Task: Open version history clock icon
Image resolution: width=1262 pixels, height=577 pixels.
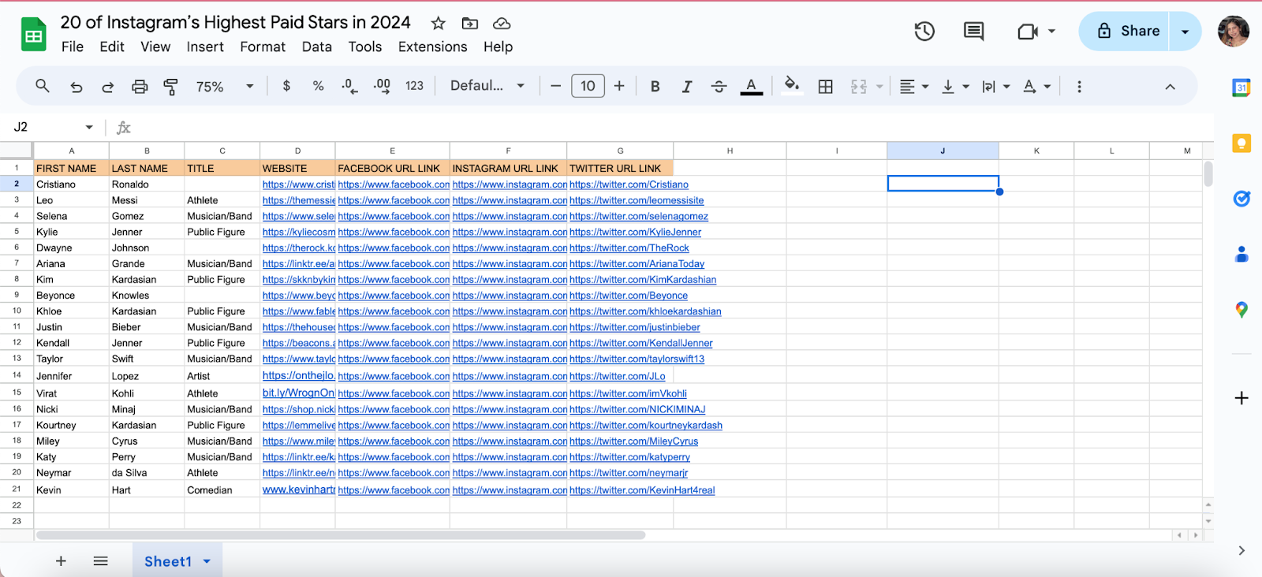Action: 924,32
